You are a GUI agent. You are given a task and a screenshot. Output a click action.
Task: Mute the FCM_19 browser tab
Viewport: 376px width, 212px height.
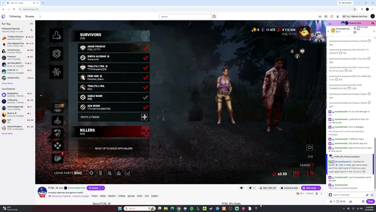34,3
